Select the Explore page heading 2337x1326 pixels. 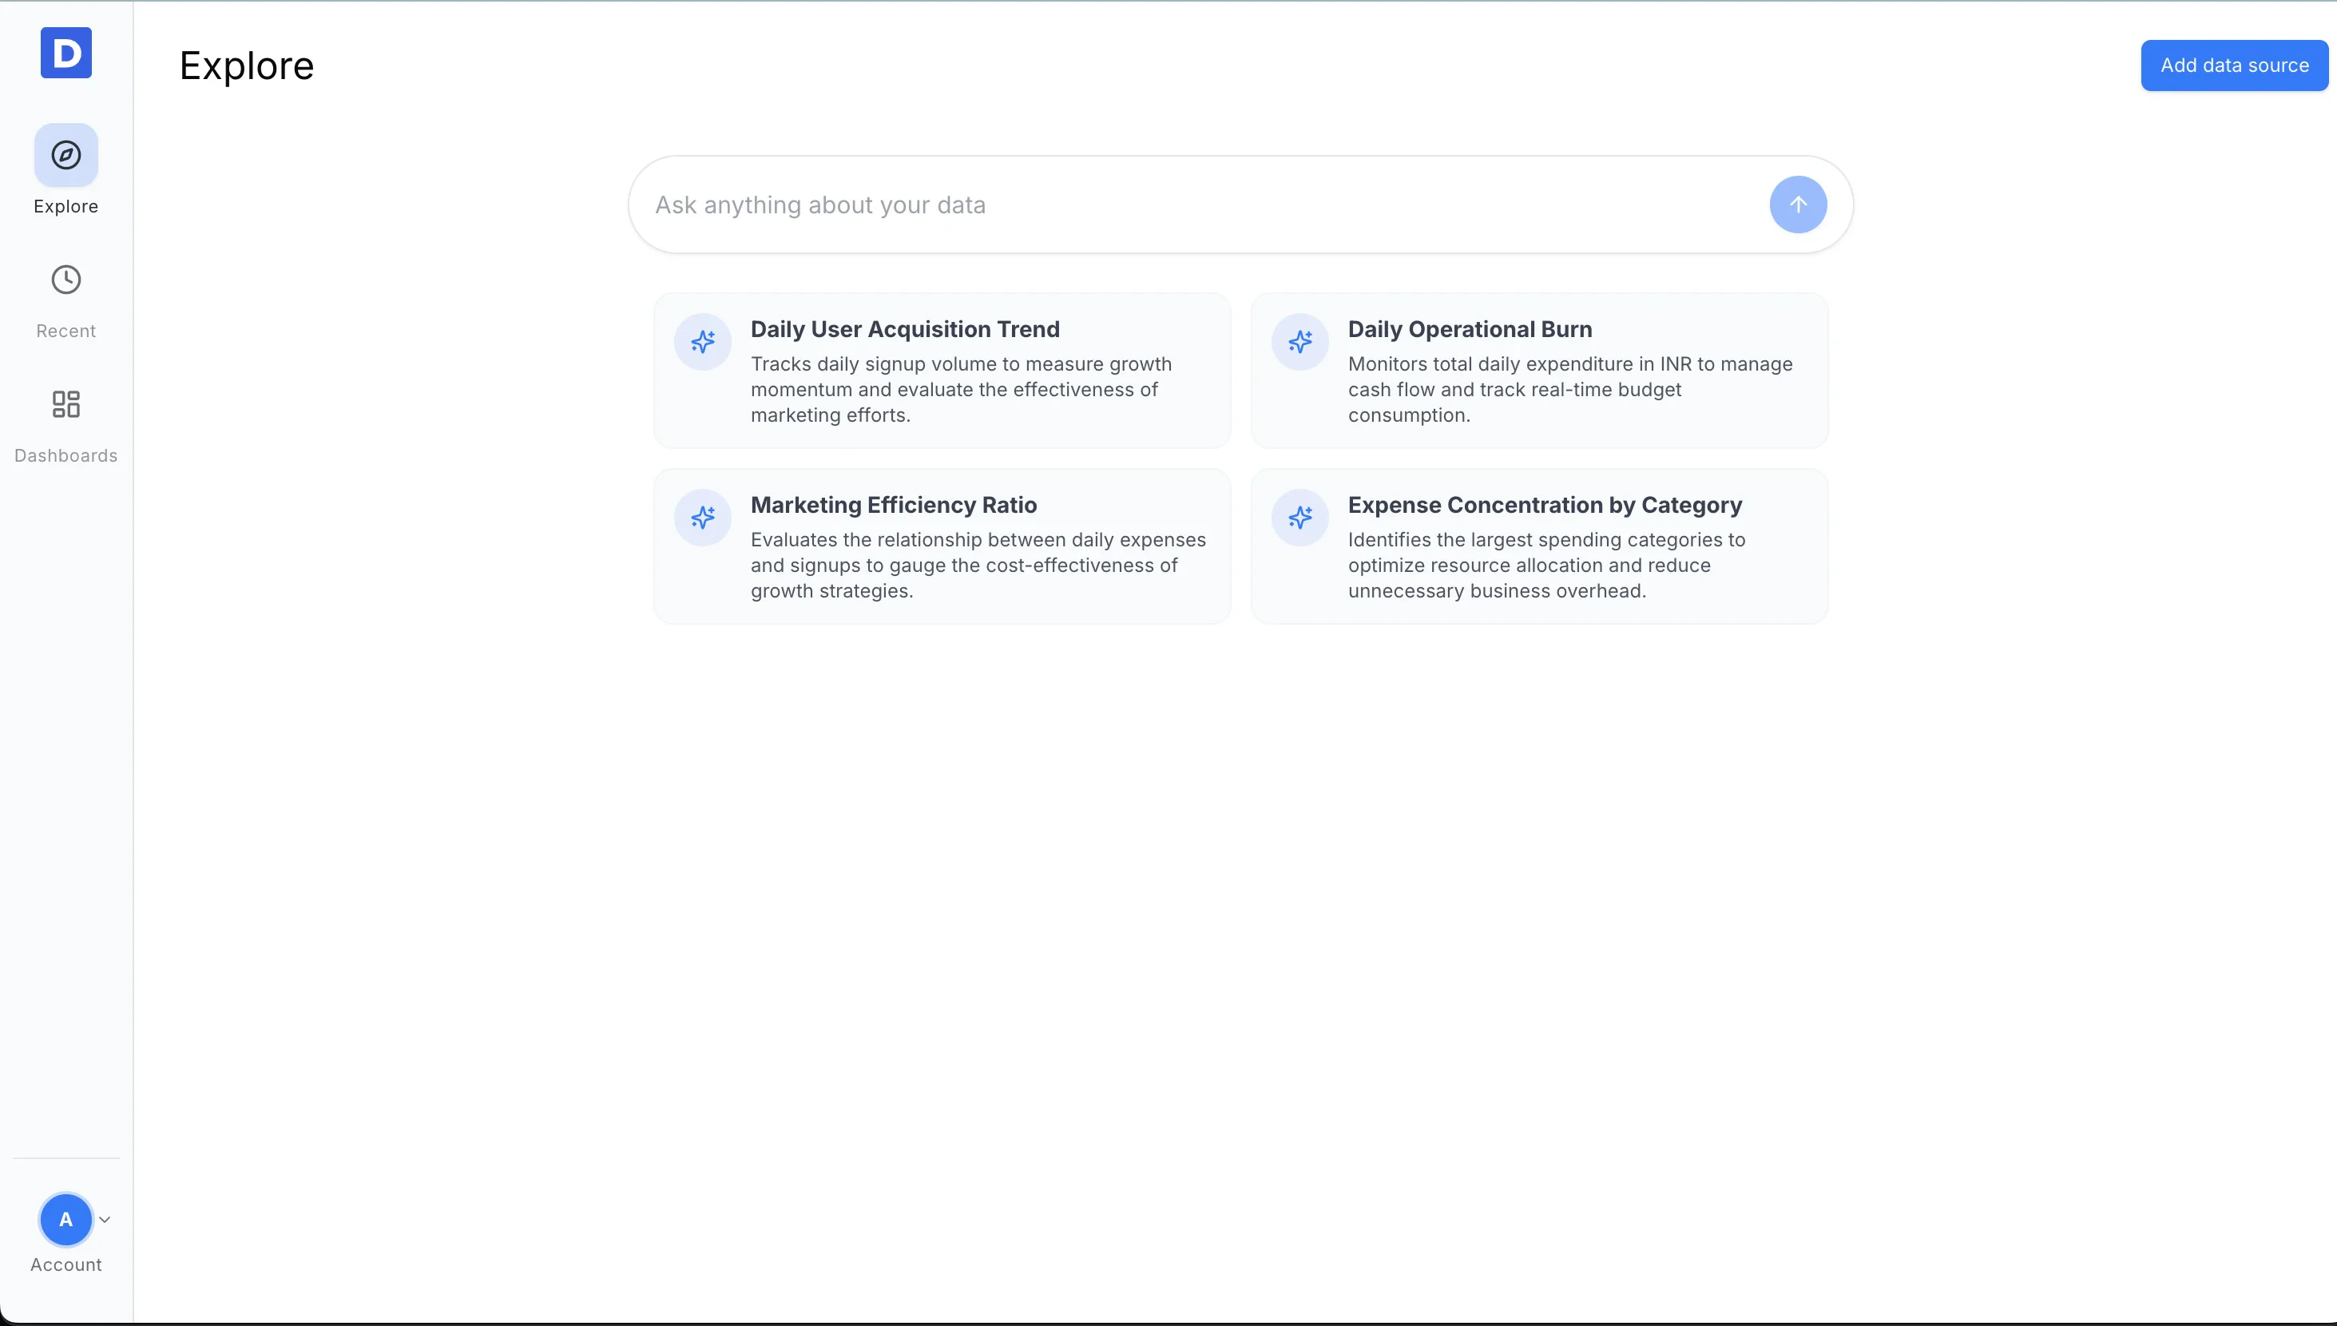pyautogui.click(x=246, y=65)
